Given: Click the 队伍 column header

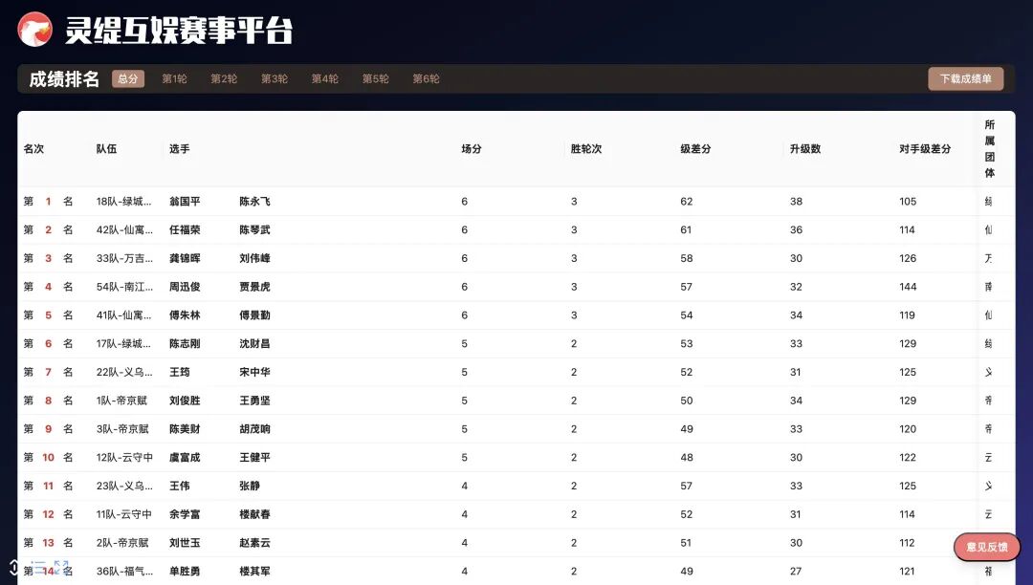Looking at the screenshot, I should (x=106, y=149).
